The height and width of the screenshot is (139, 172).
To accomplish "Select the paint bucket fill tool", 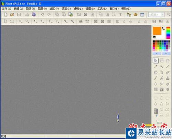I will pyautogui.click(x=155, y=72).
